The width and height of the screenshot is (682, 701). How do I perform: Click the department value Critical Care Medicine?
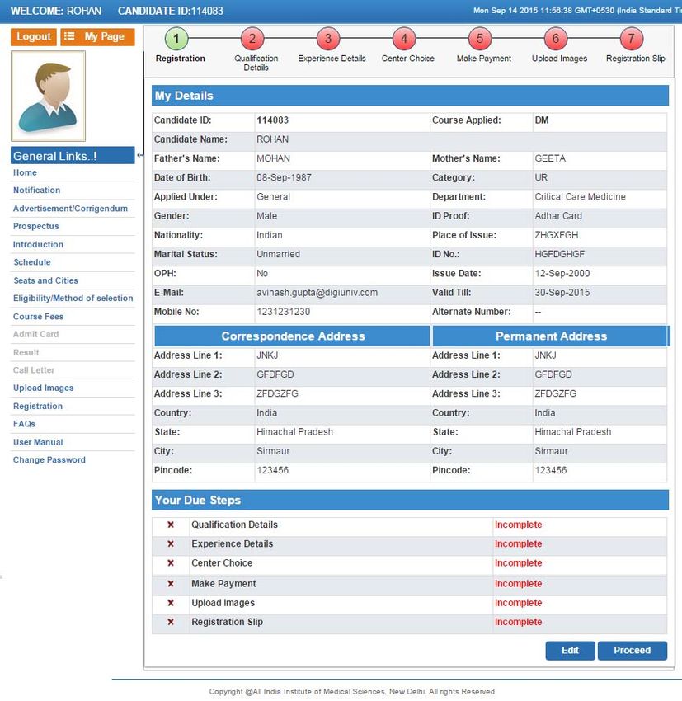tap(580, 197)
